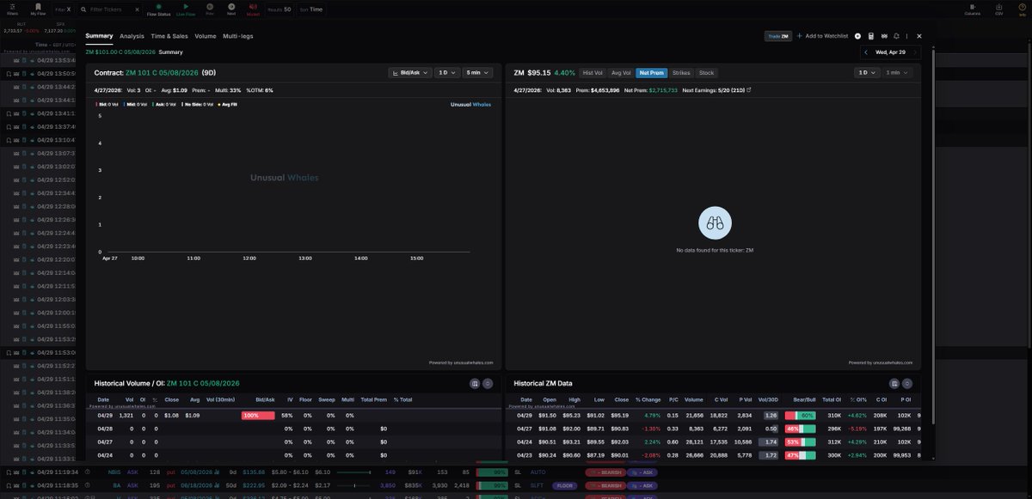1032x499 pixels.
Task: Click ZM 101 C link in Historical Volume header
Action: [203, 383]
